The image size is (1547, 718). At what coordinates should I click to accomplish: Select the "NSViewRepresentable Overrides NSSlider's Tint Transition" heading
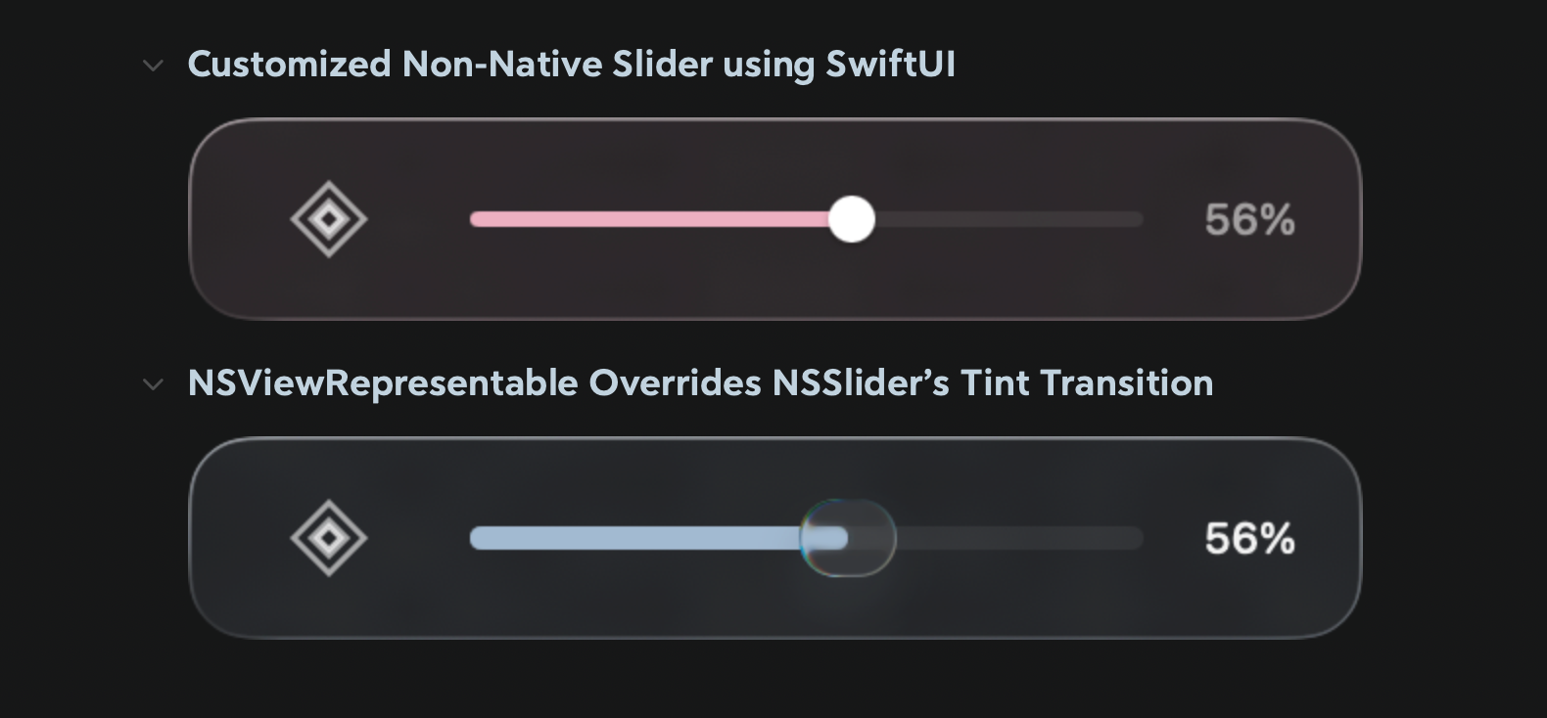click(700, 383)
